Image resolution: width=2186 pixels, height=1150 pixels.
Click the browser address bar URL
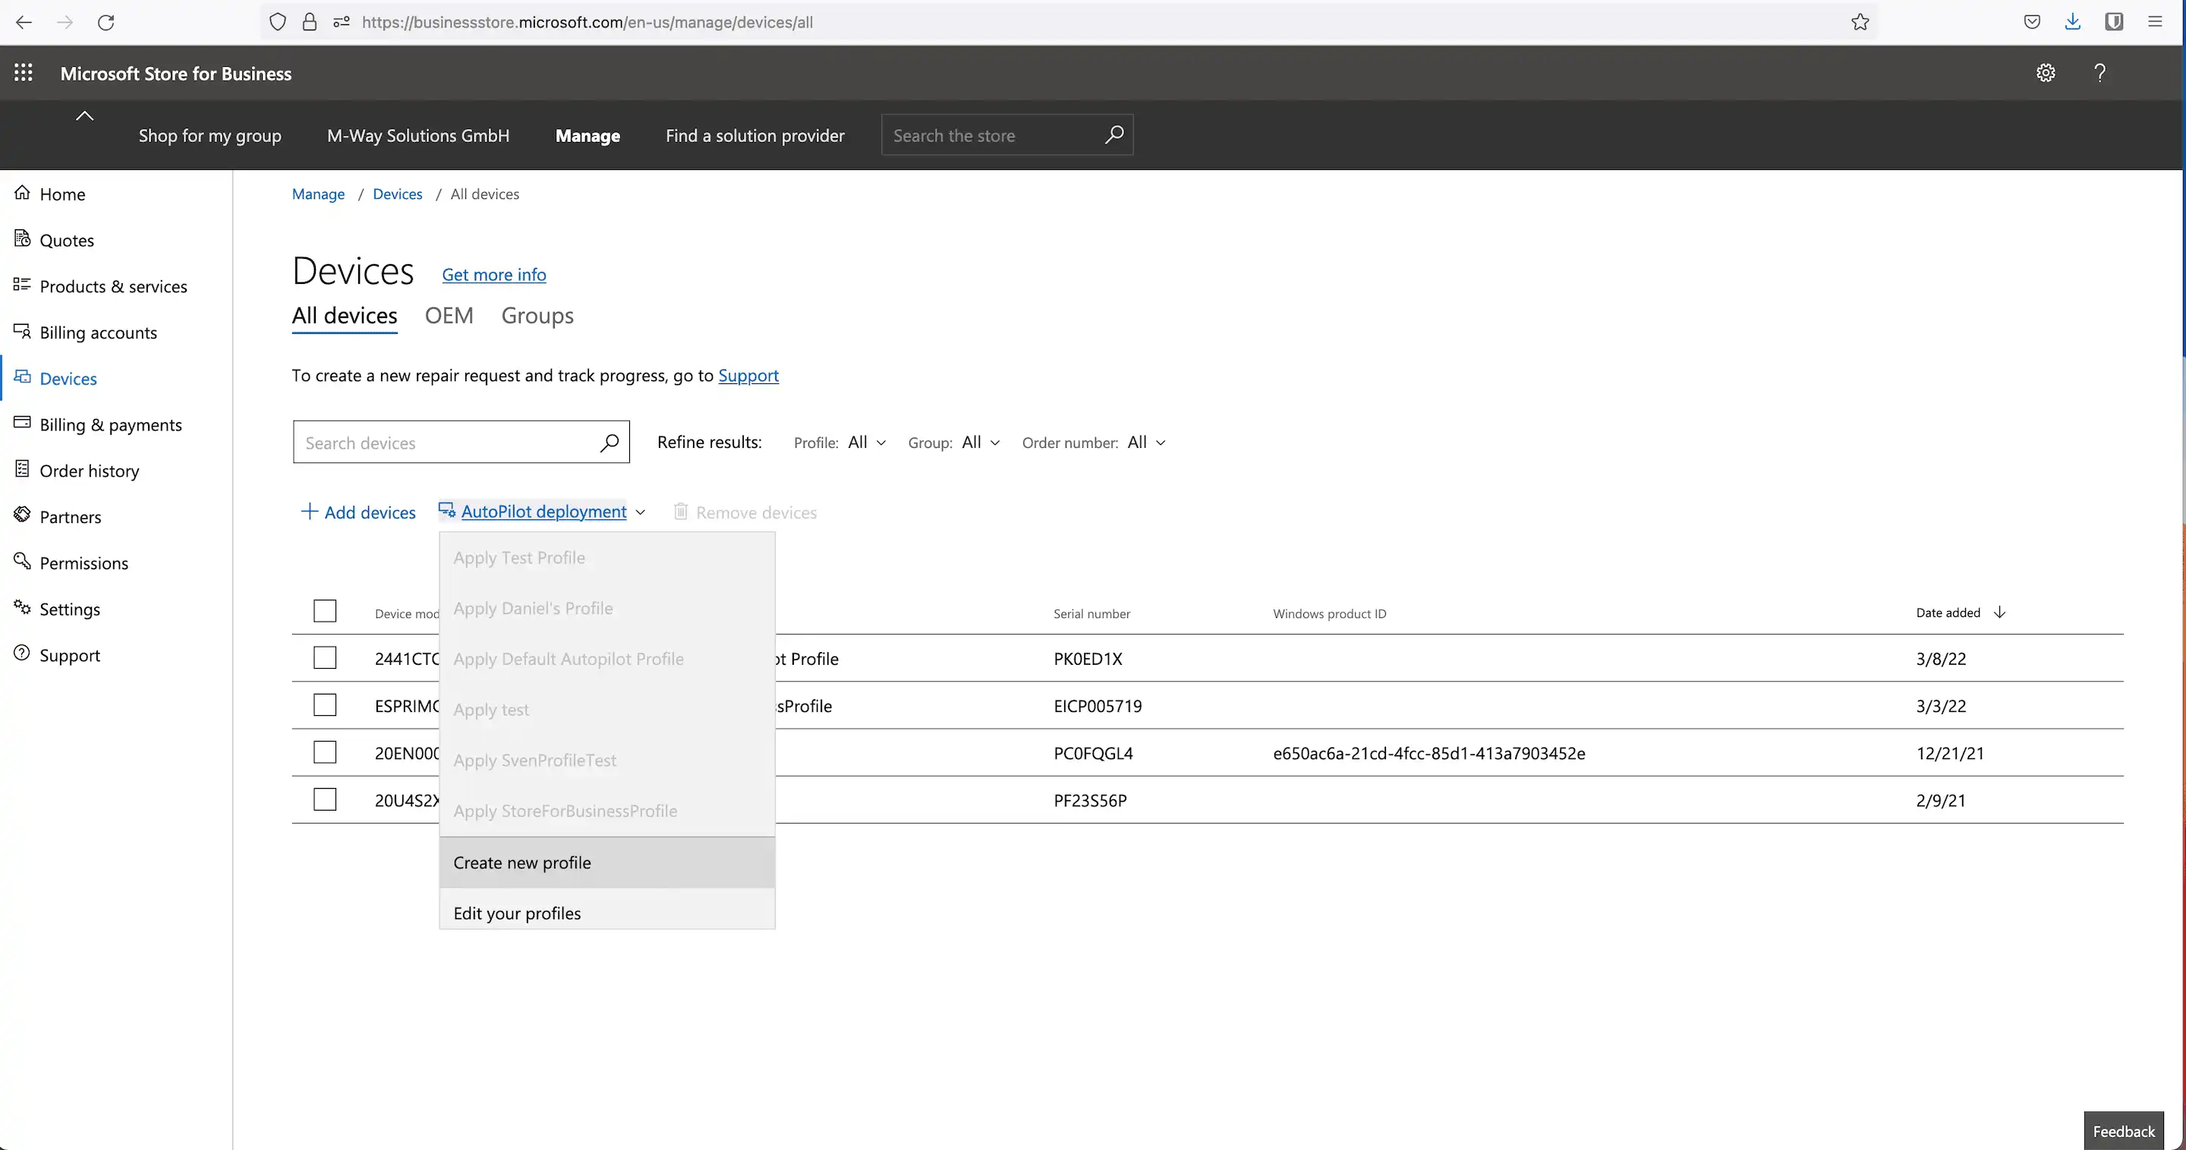coord(587,22)
